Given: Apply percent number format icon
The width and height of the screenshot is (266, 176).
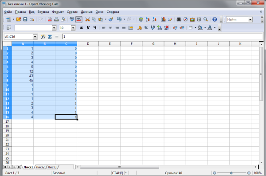Looking at the screenshot, I should [x=146, y=27].
